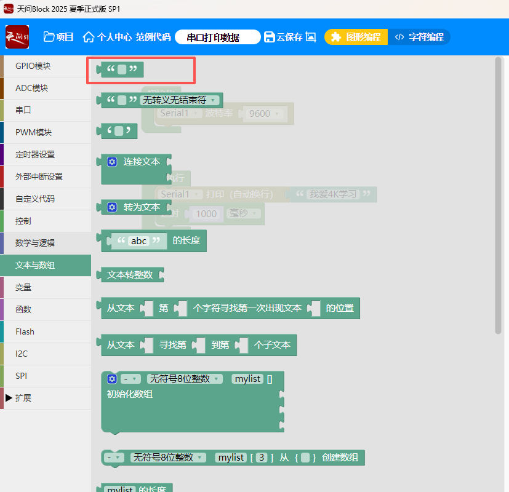Screen dimensions: 509x492
Task: Open gear settings on 连接文本 block
Action: tap(112, 162)
